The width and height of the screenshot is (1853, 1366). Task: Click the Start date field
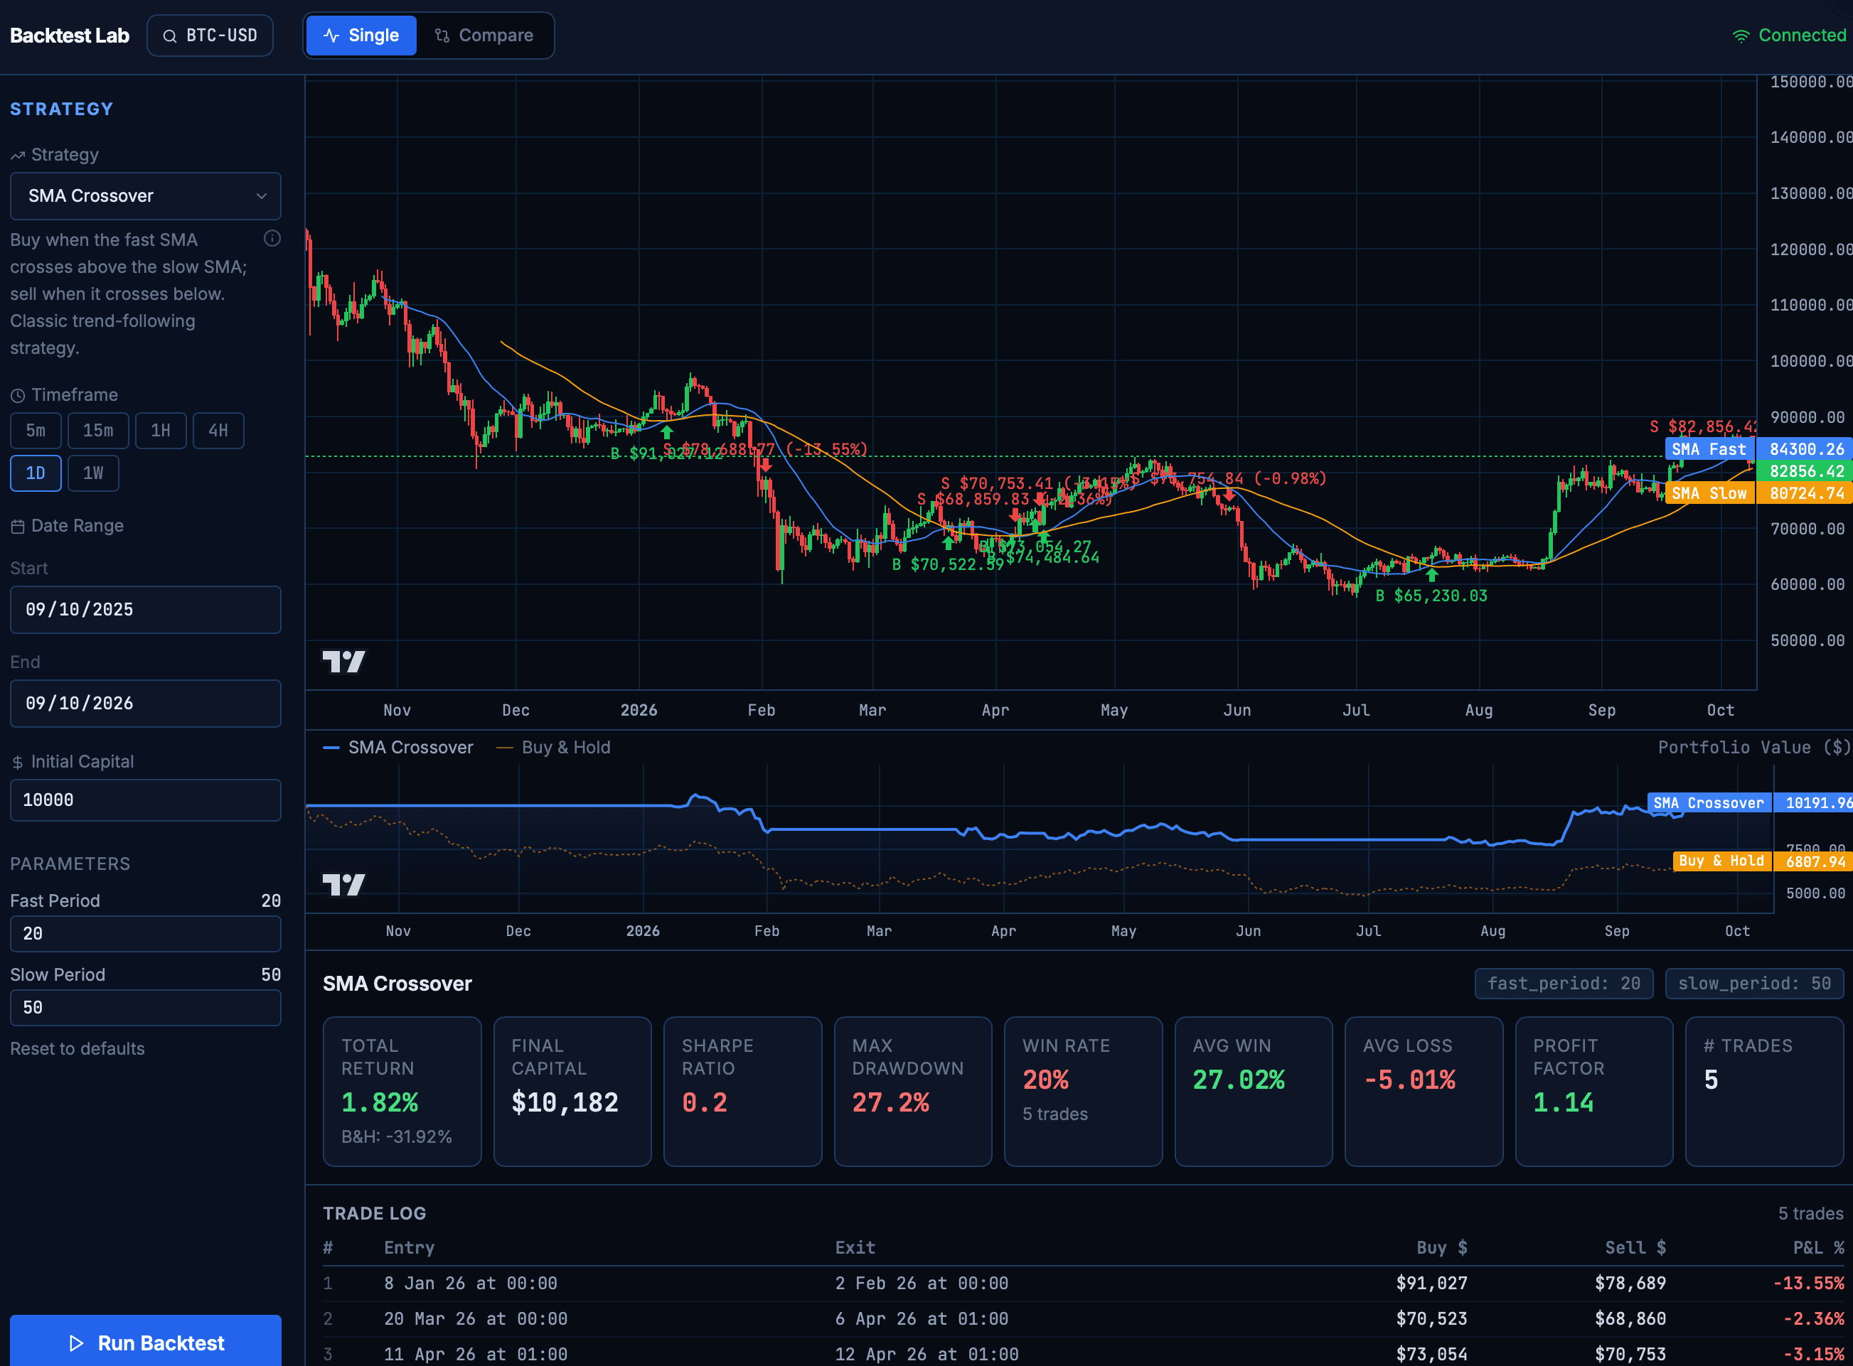point(146,609)
